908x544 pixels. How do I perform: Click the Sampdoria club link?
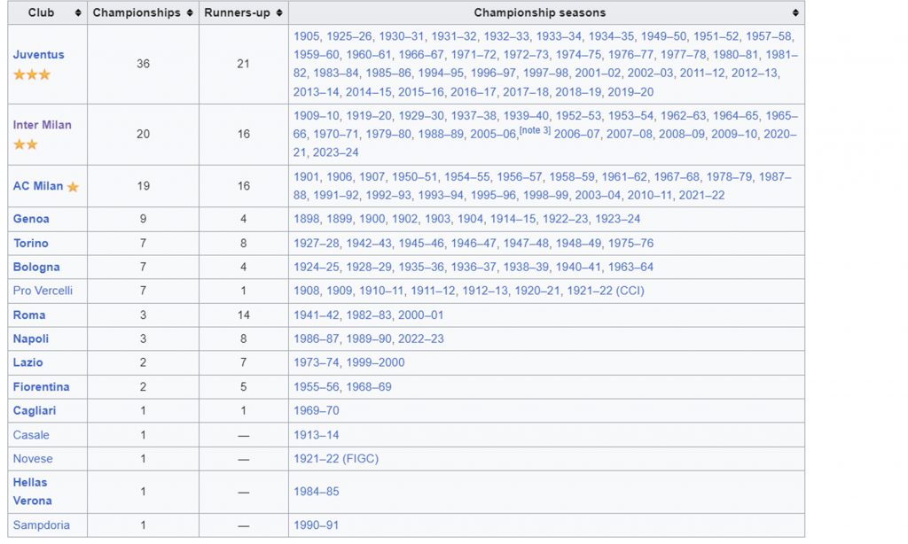(41, 525)
